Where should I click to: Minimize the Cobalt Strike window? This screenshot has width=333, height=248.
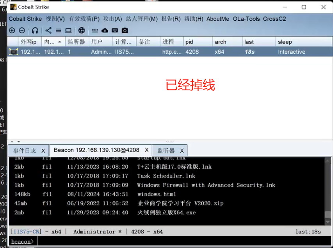click(285, 7)
